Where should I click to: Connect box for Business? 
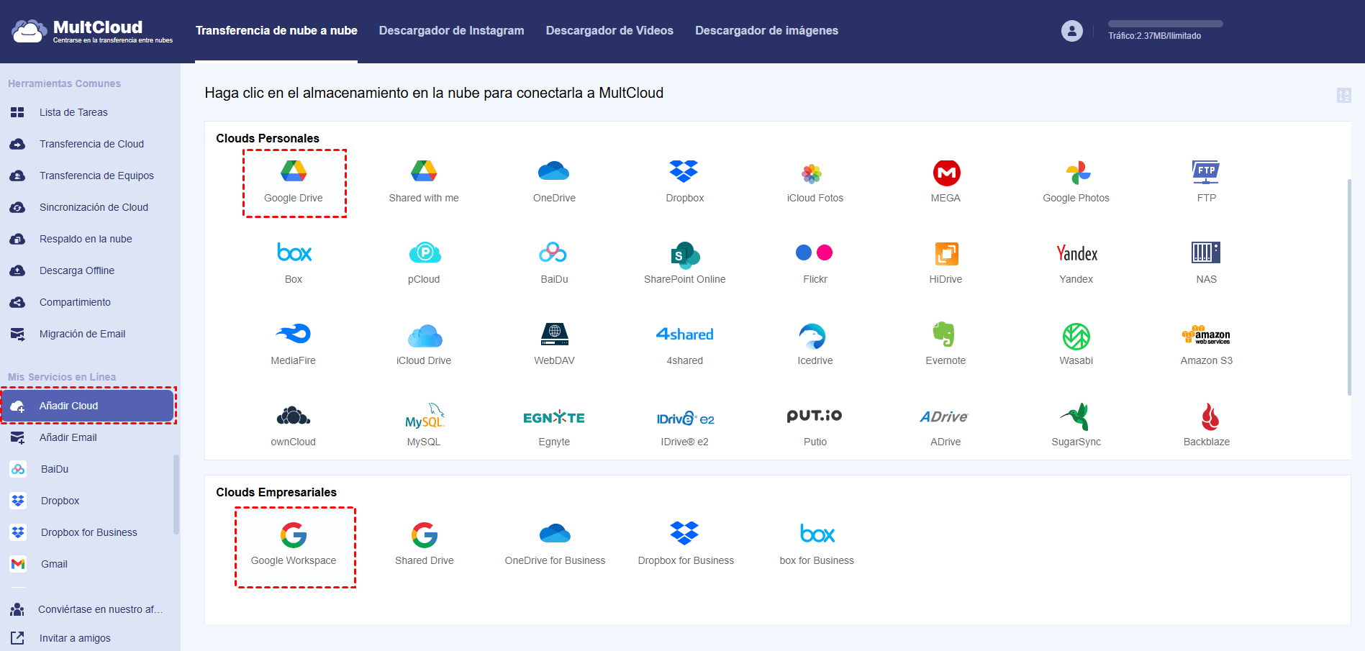point(817,545)
